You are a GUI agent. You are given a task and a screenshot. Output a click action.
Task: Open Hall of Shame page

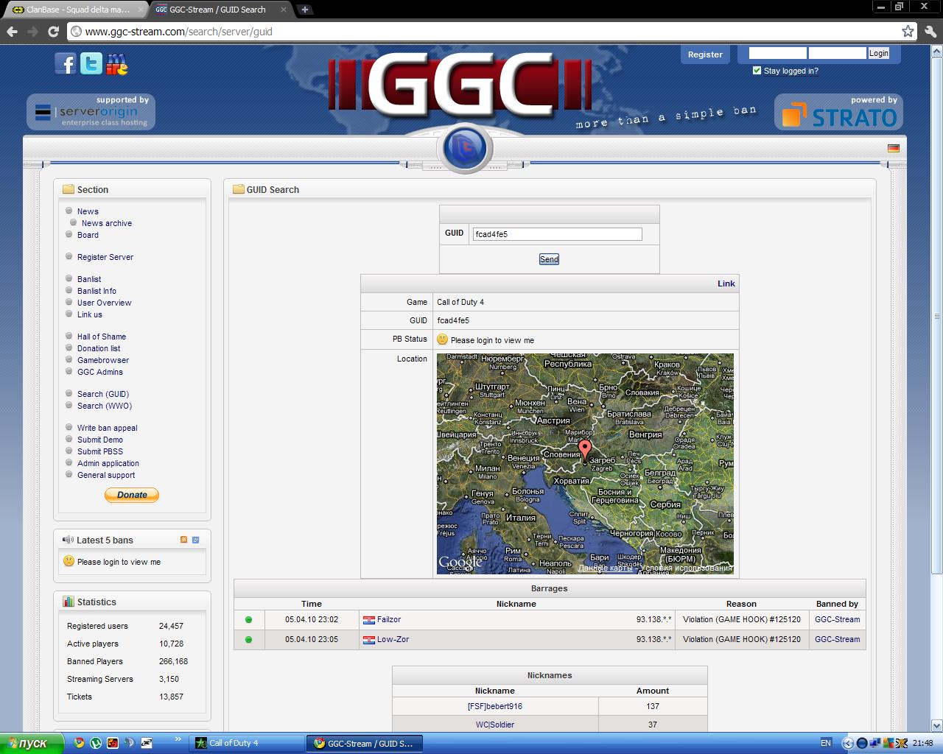tap(102, 337)
